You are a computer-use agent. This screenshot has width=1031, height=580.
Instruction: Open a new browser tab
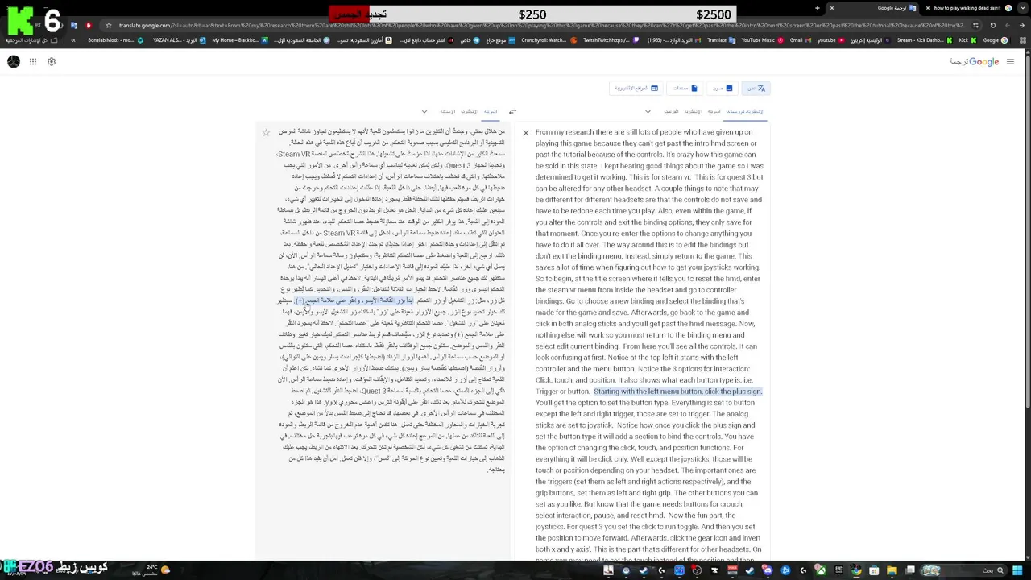817,8
